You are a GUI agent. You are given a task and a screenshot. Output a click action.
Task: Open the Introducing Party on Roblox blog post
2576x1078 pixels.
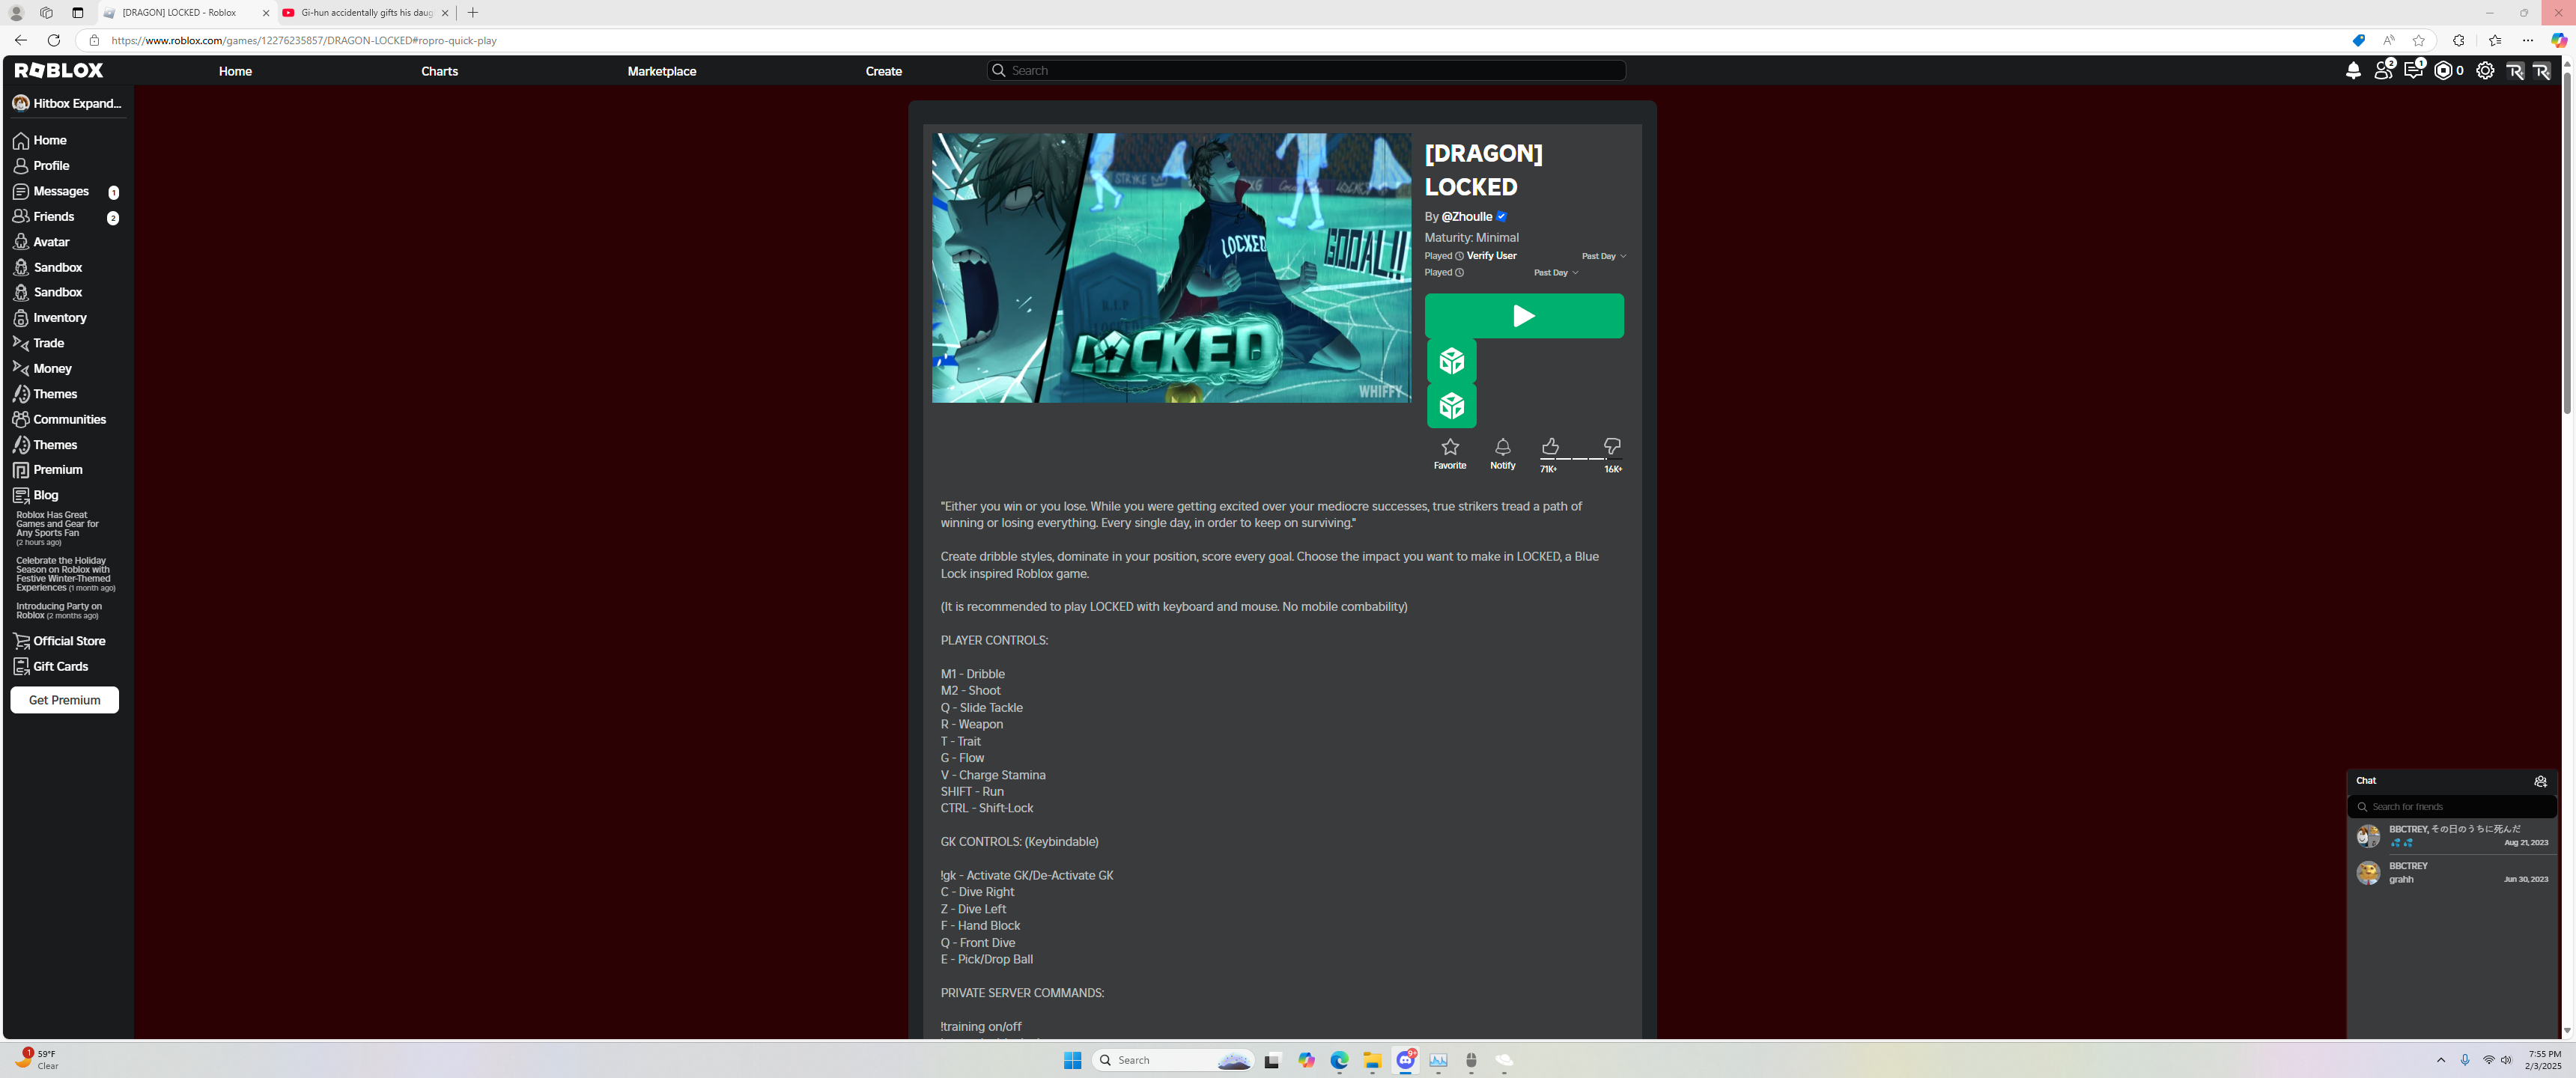point(59,611)
